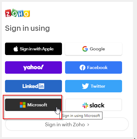Click the Microsoft four-square logo

pyautogui.click(x=23, y=105)
